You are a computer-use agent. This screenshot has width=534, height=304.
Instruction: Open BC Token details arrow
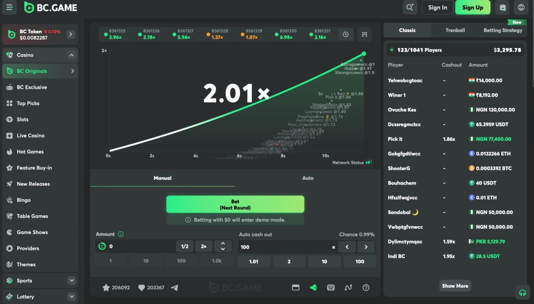(x=71, y=34)
